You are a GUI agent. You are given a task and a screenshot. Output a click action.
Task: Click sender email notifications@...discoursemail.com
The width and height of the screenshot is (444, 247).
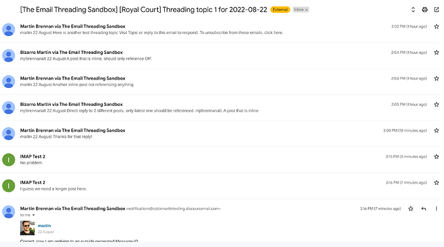[173, 209]
